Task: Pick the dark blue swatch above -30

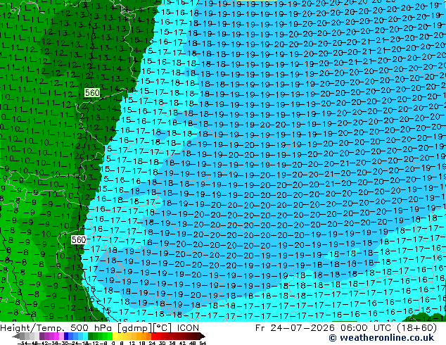Action: point(66,336)
